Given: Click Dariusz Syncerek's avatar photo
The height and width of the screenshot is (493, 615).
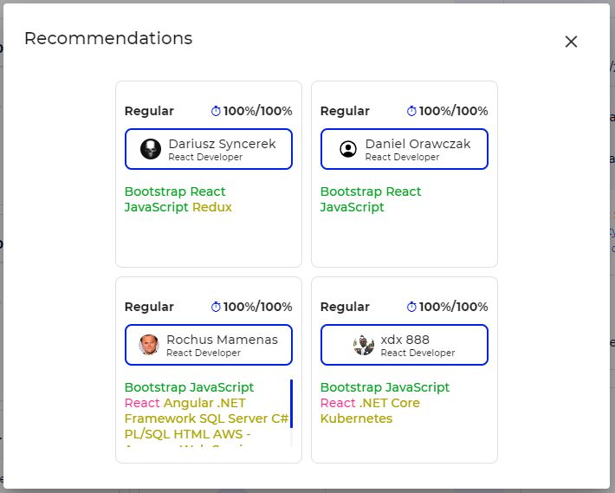Looking at the screenshot, I should (151, 149).
